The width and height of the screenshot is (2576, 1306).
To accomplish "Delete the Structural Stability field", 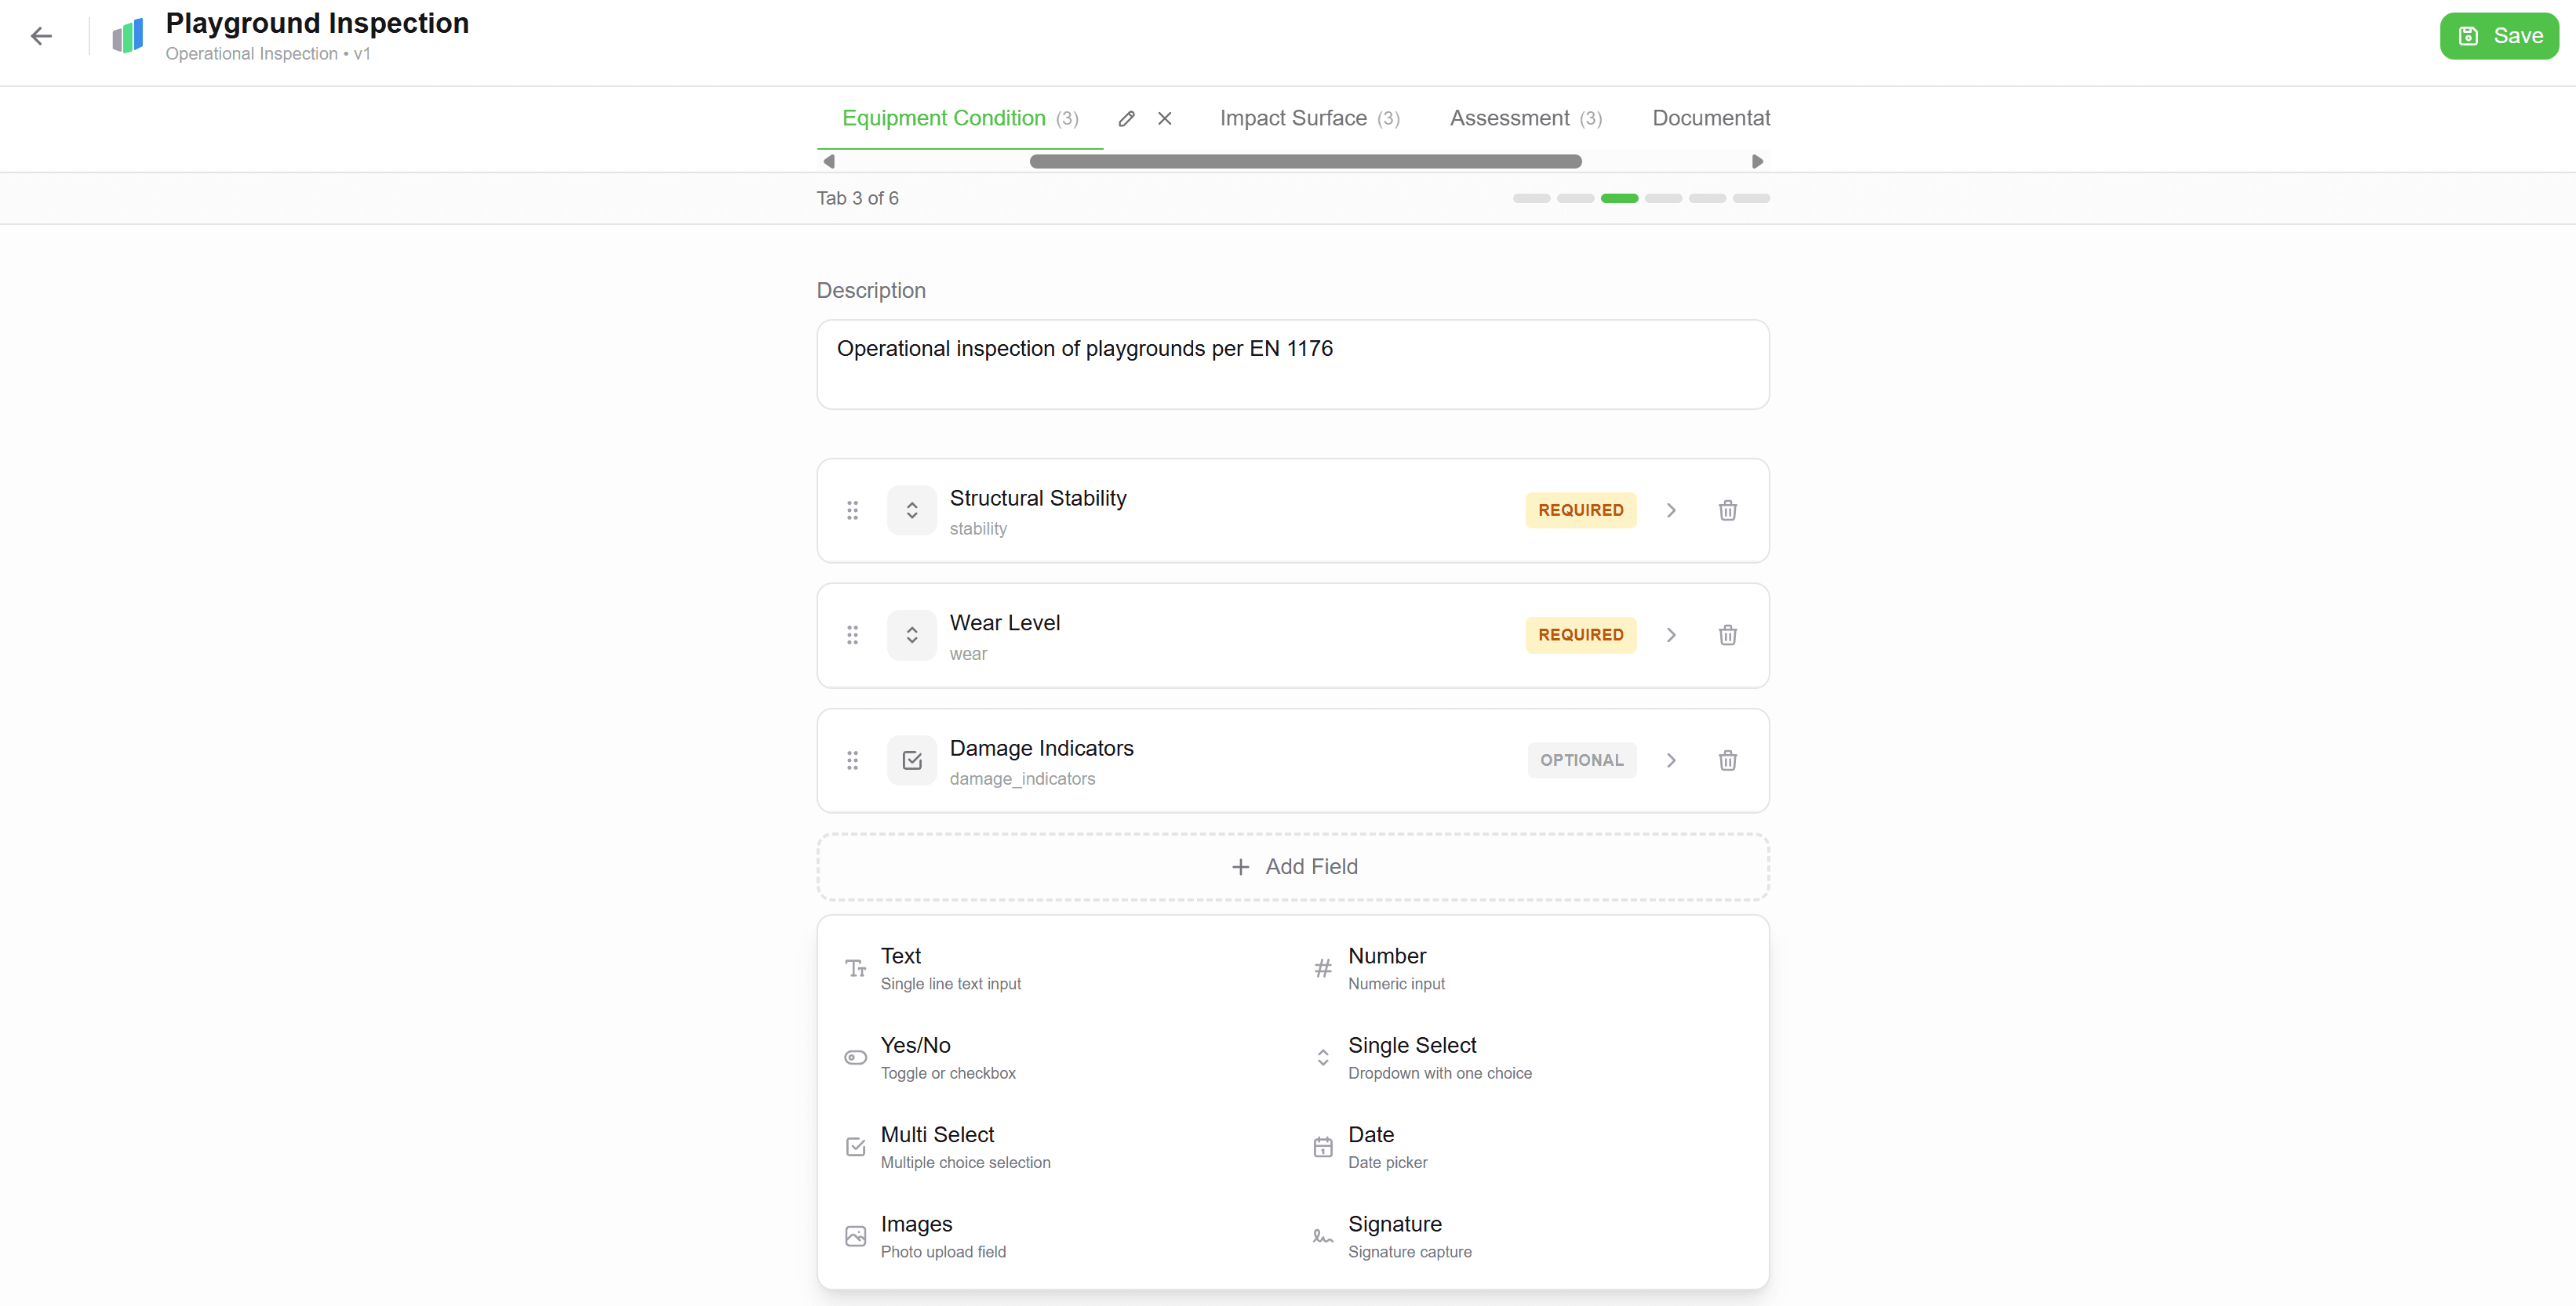I will (x=1727, y=510).
